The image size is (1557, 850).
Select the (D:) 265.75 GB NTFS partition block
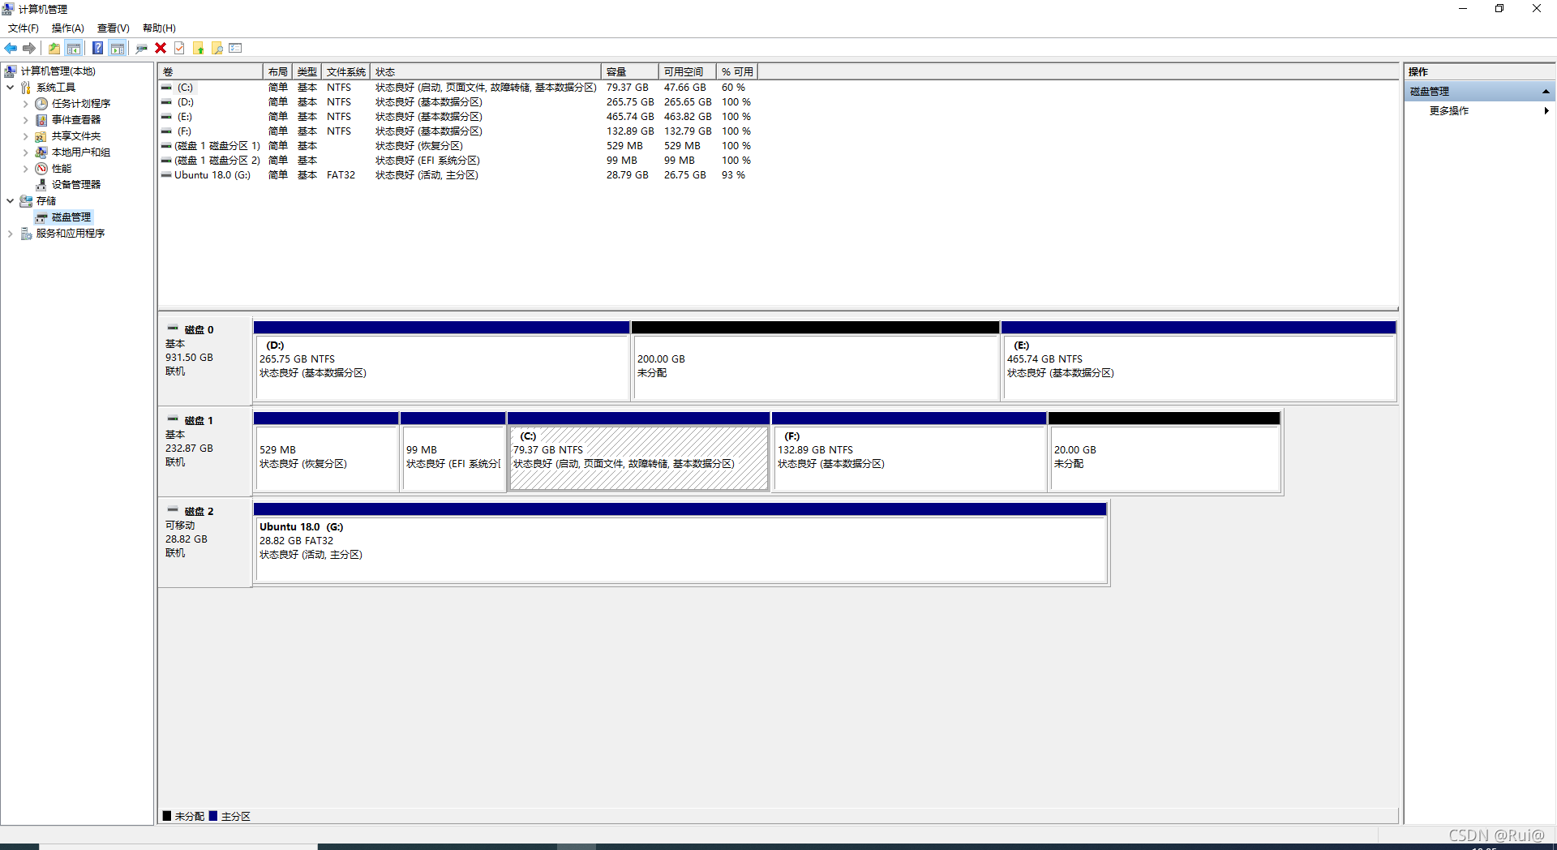(x=442, y=361)
